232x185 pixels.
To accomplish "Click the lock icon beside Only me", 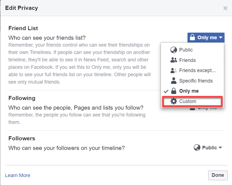I will click(174, 91).
